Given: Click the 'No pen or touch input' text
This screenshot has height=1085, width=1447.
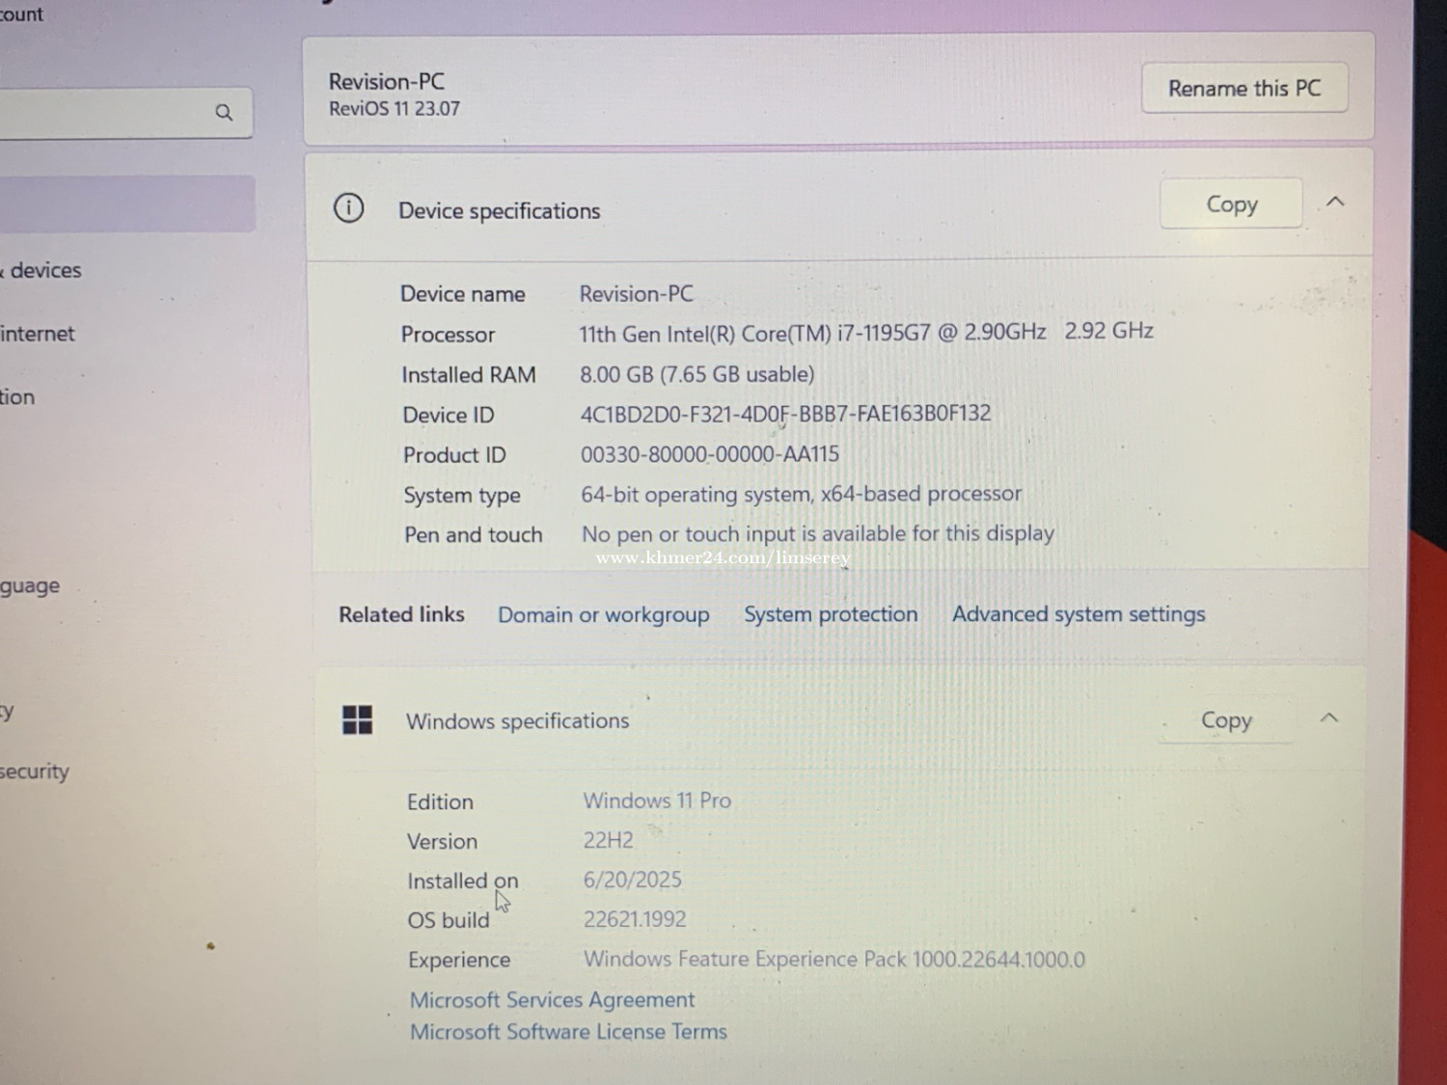Looking at the screenshot, I should tap(817, 533).
